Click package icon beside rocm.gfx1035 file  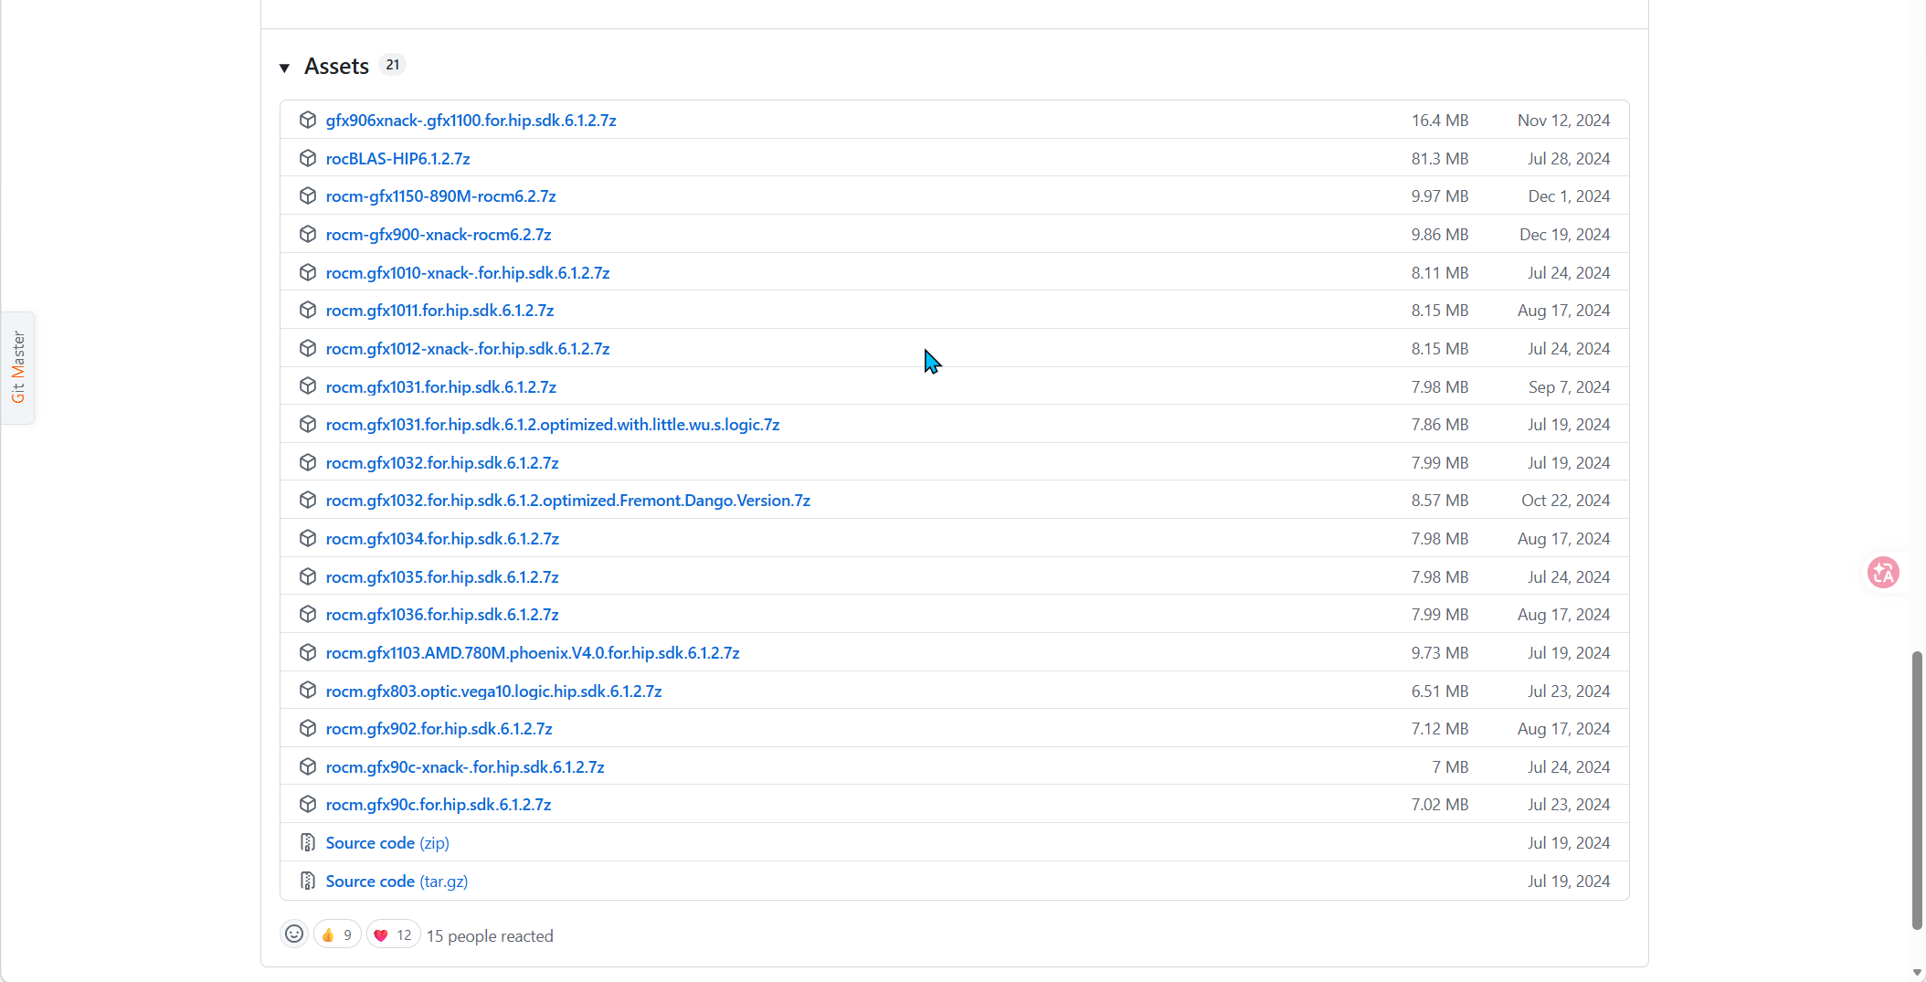coord(308,576)
